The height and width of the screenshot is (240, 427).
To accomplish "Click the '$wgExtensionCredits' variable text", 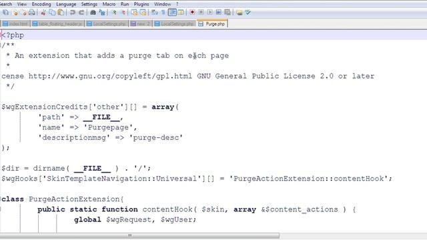I will pos(45,107).
